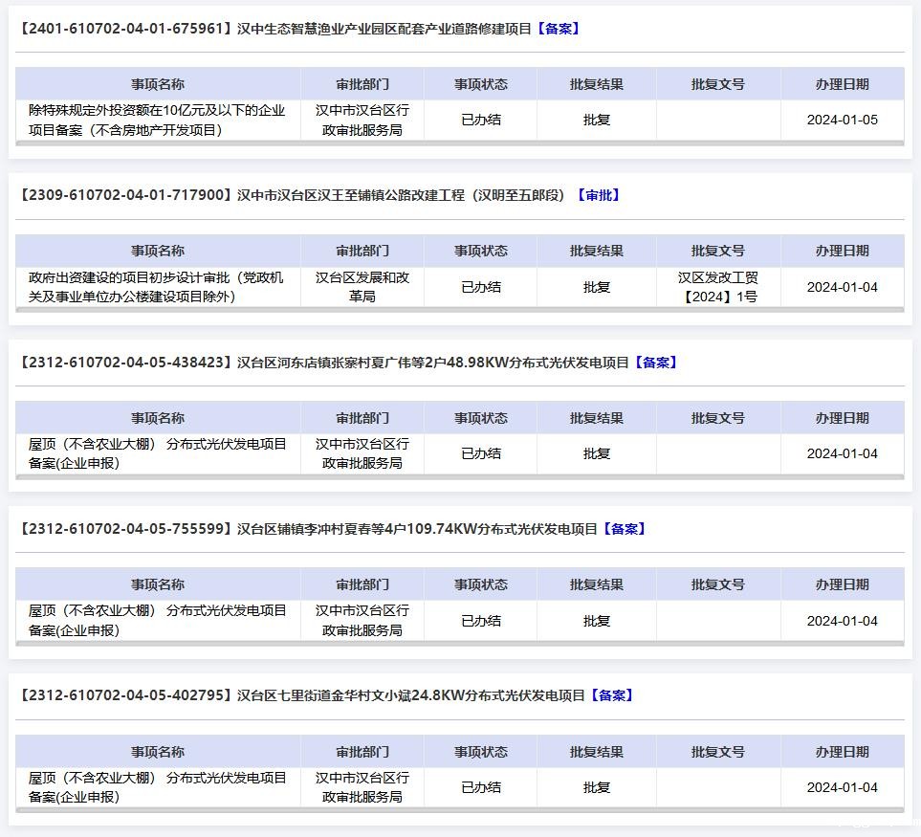Click the 【备案】 tag beside 李冲村夏春 project

click(624, 529)
